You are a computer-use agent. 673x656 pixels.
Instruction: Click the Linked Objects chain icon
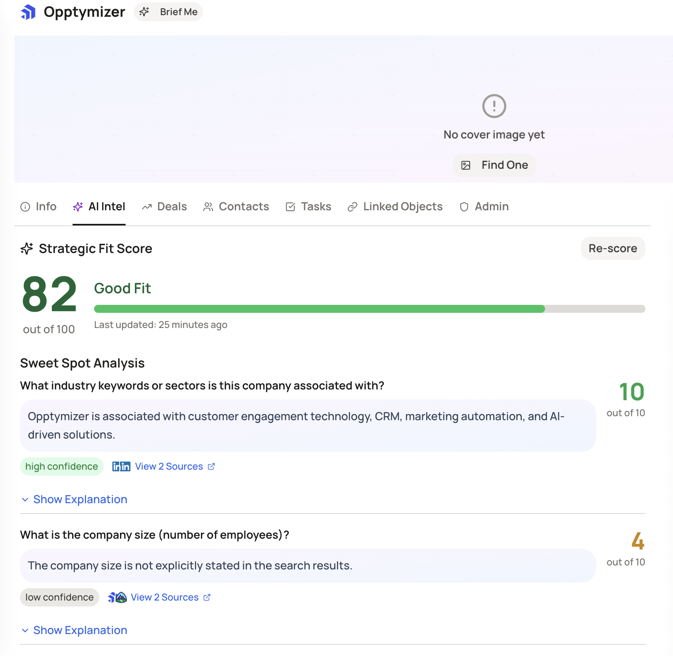tap(352, 207)
